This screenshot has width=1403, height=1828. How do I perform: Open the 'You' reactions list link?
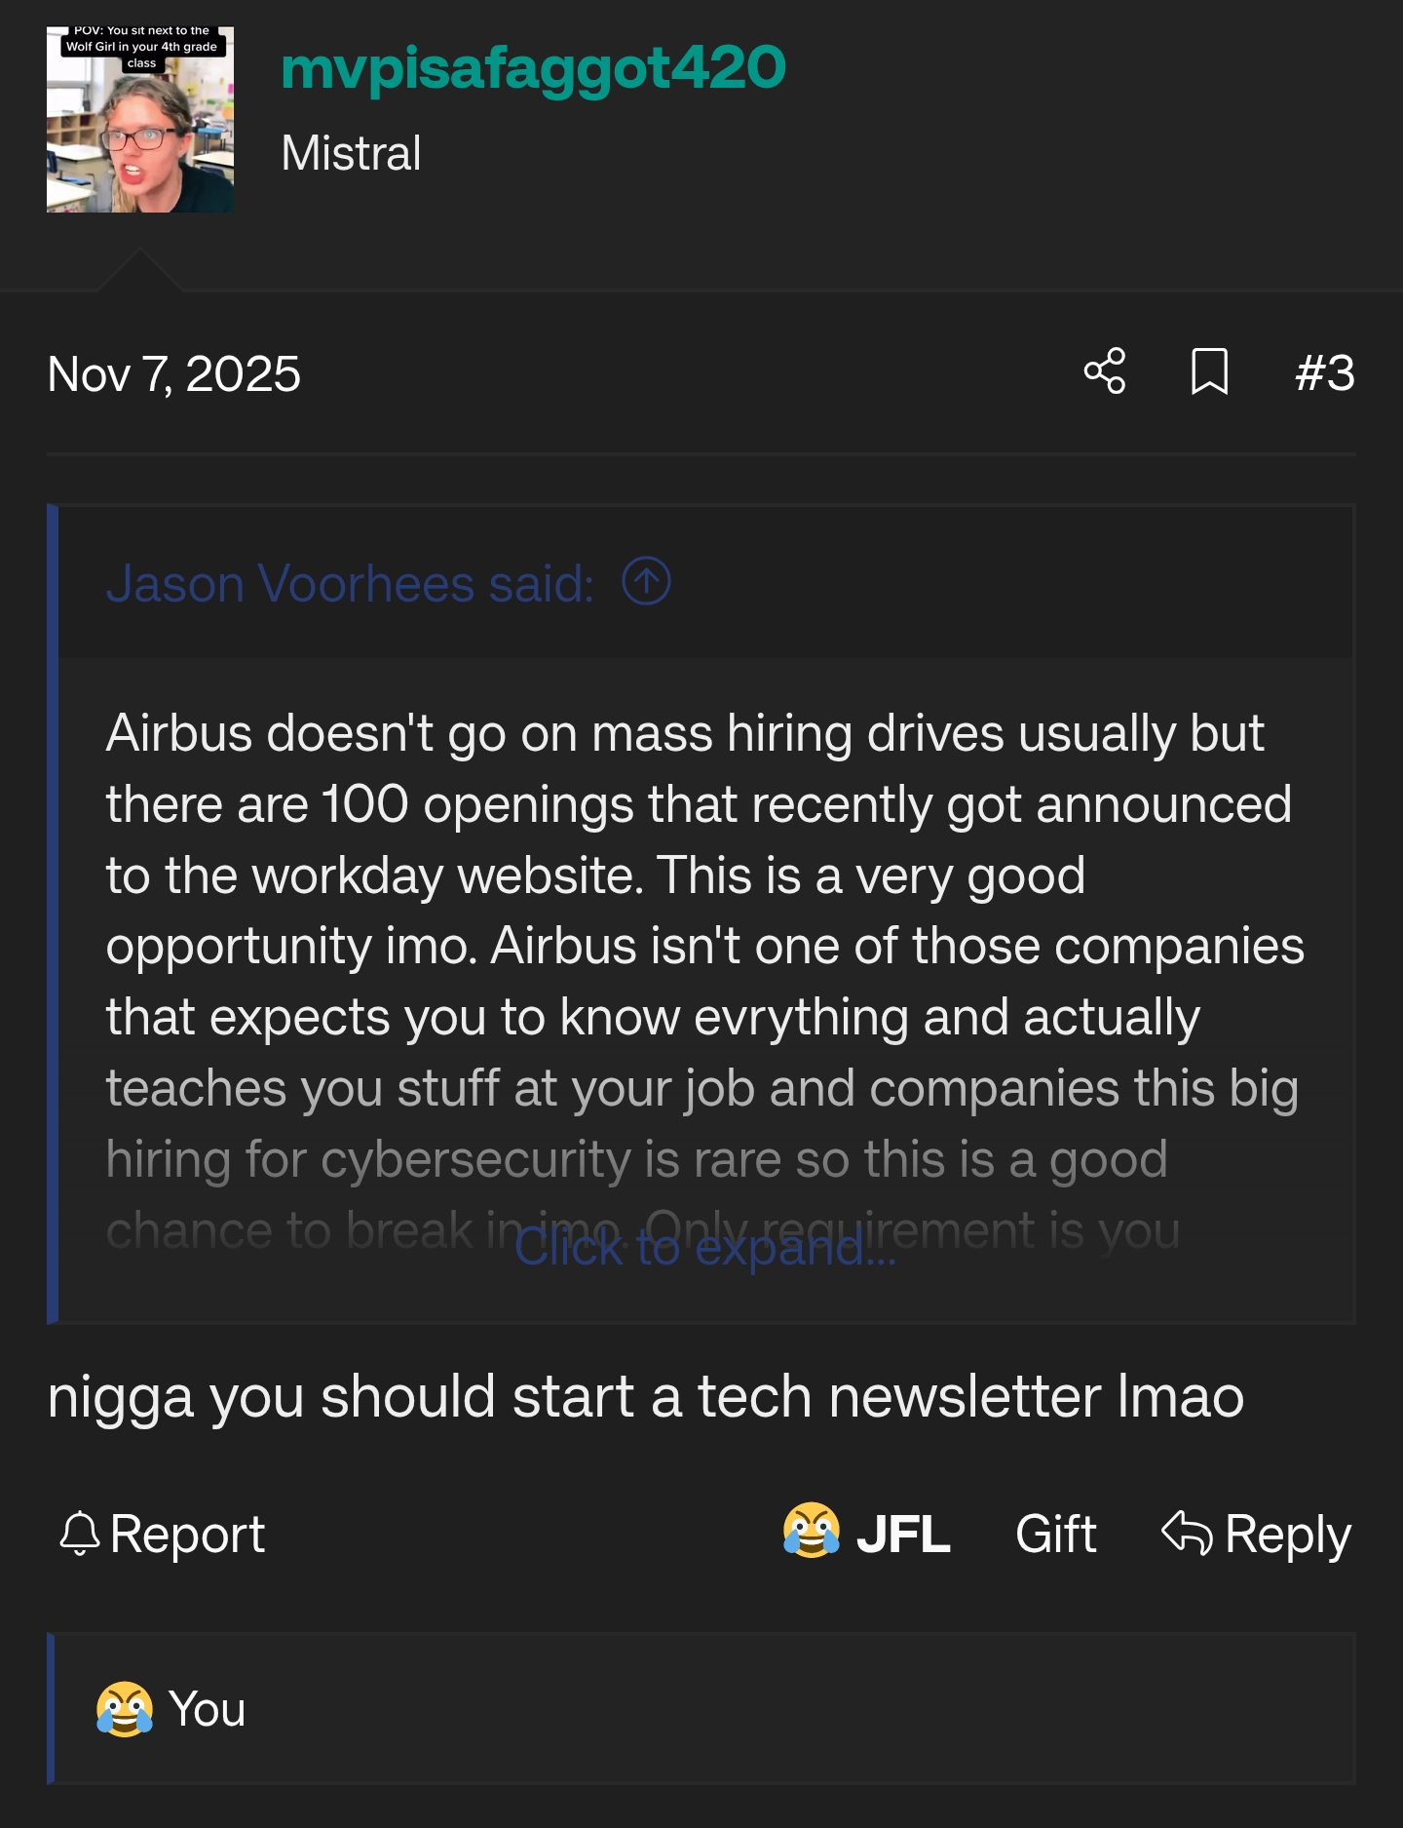[x=207, y=1709]
